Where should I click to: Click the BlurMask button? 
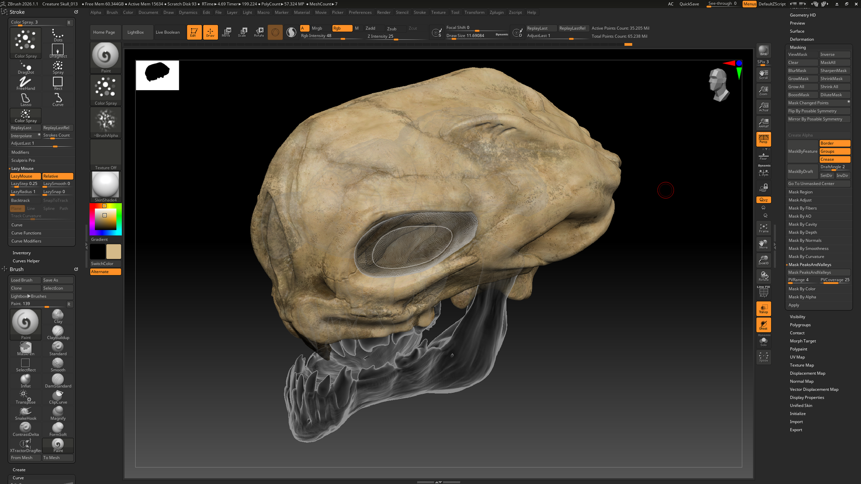pyautogui.click(x=802, y=71)
